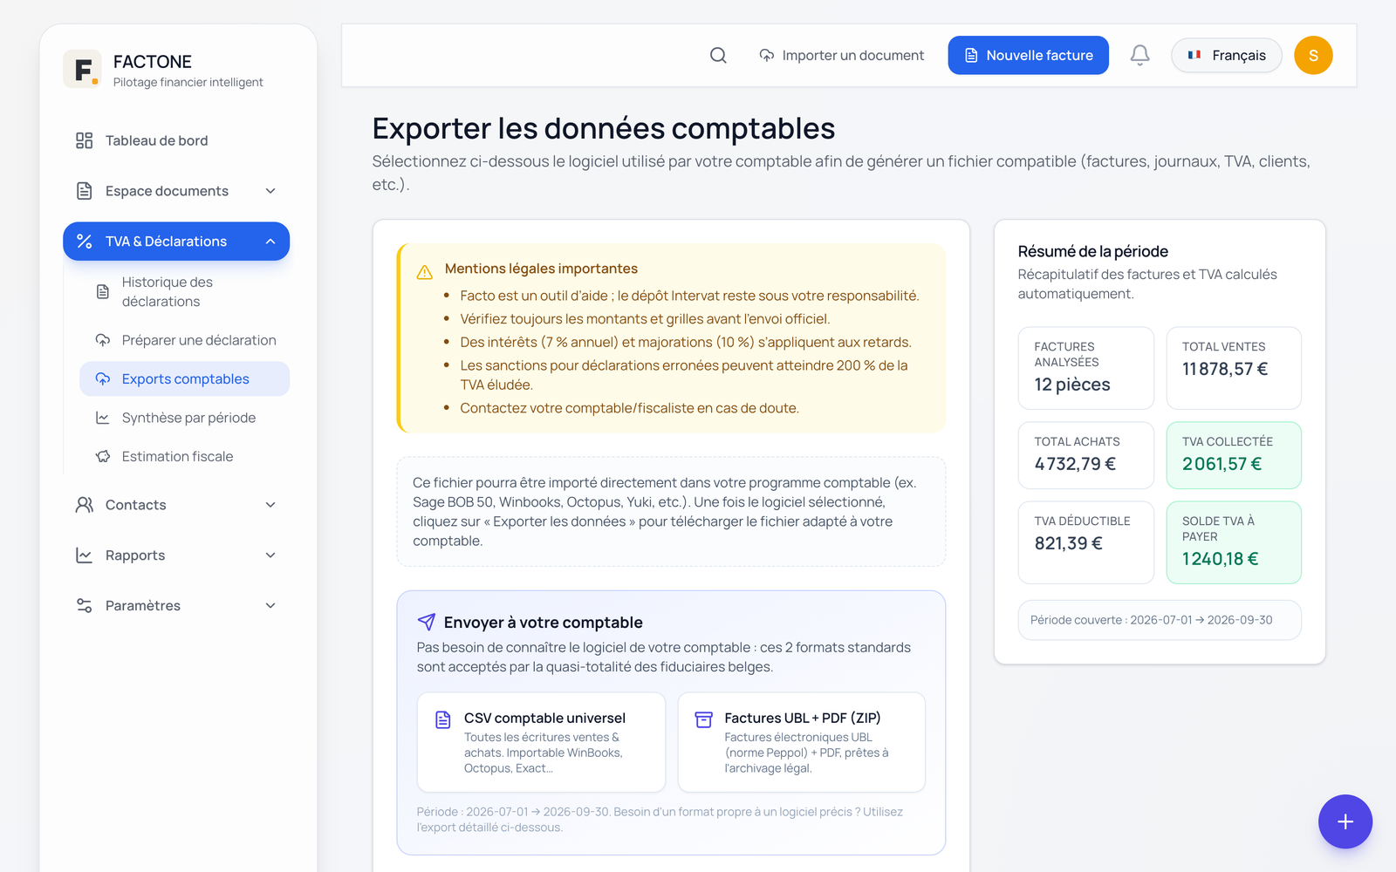
Task: Open the search magnifier icon
Action: [x=718, y=55]
